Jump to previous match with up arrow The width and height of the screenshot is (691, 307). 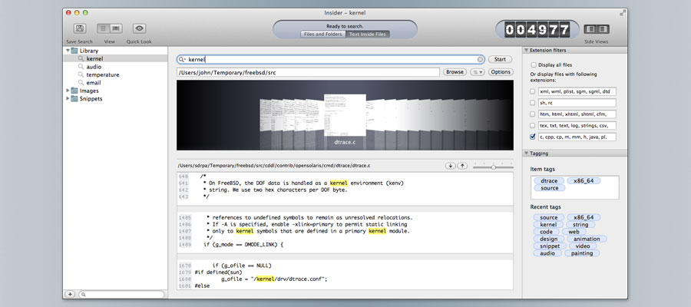pos(462,166)
